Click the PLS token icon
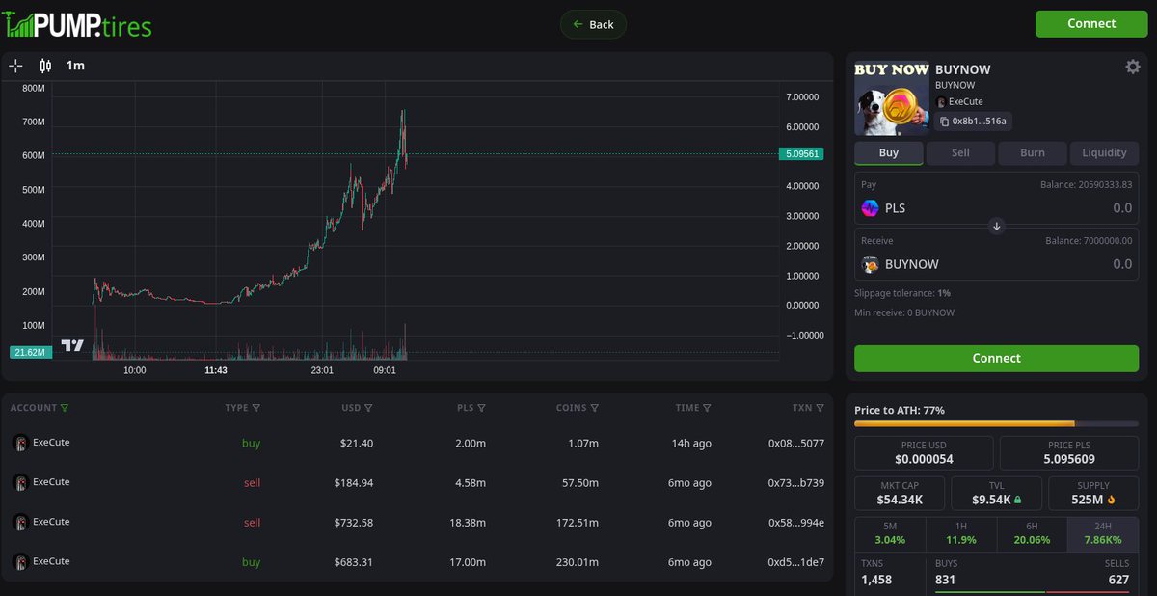 click(870, 207)
